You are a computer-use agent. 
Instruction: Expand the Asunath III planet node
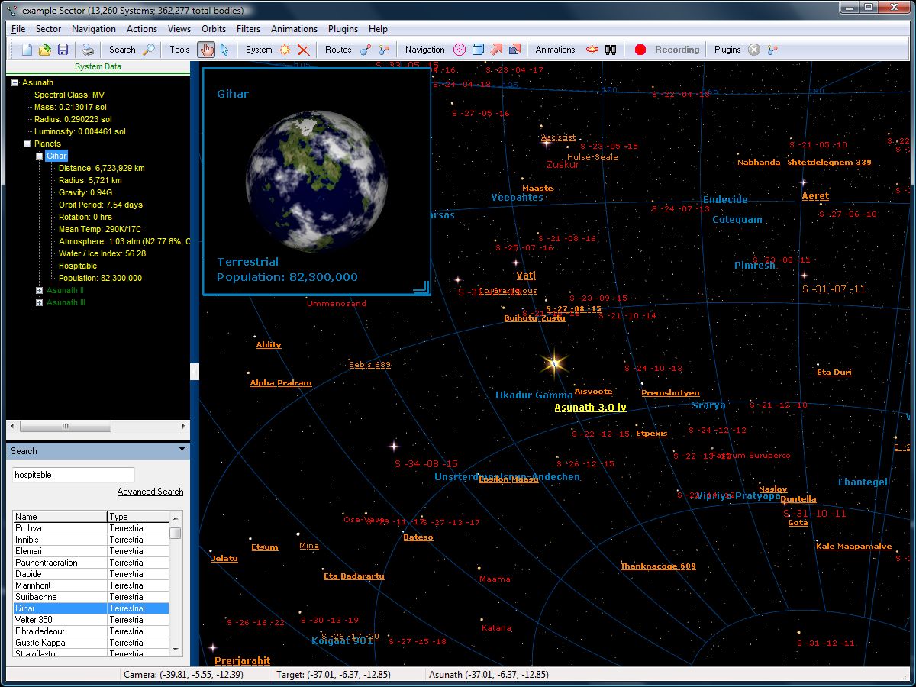tap(40, 302)
